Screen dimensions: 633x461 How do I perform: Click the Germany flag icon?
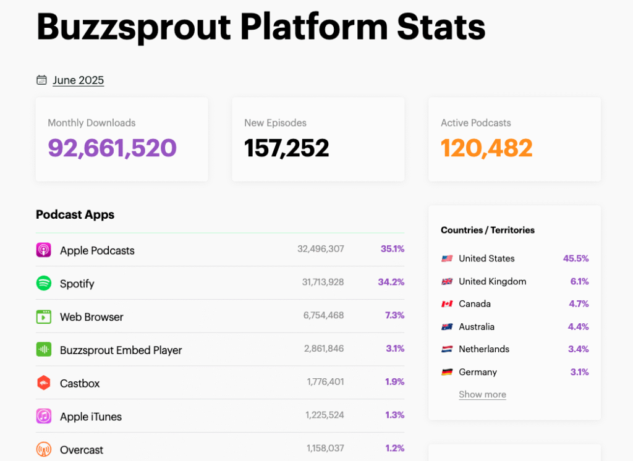[447, 372]
